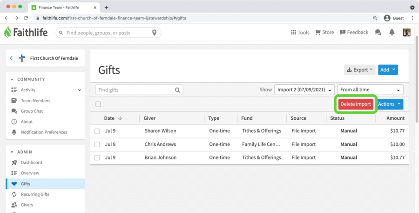Viewport: 419px width, 213px height.
Task: Click the Fund column header
Action: 247,118
